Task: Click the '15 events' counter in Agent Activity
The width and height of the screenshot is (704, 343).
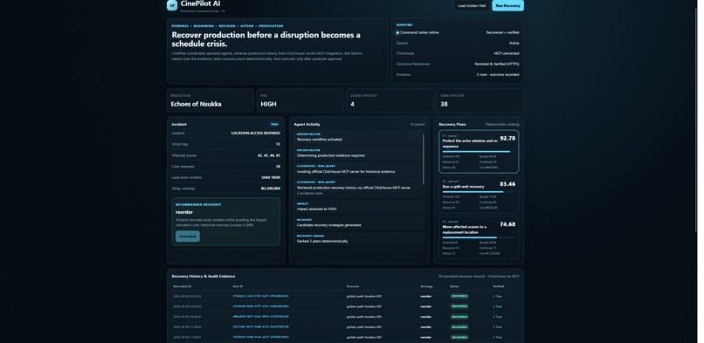Action: pyautogui.click(x=418, y=124)
